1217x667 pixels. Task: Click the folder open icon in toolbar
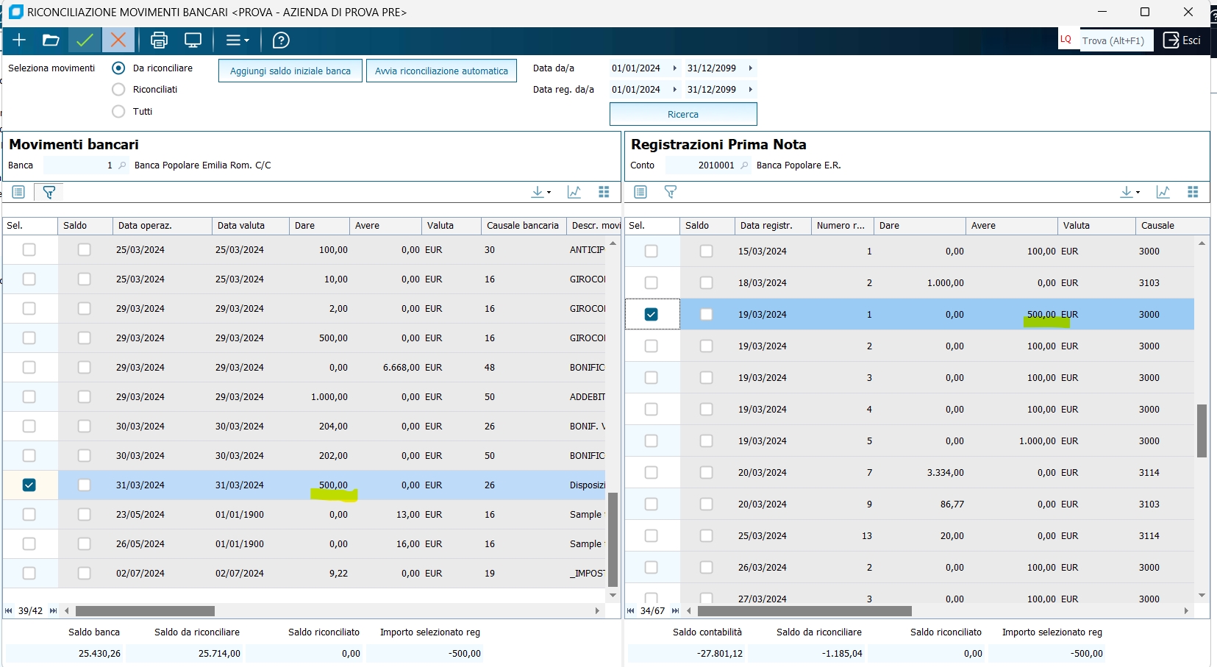coord(51,40)
